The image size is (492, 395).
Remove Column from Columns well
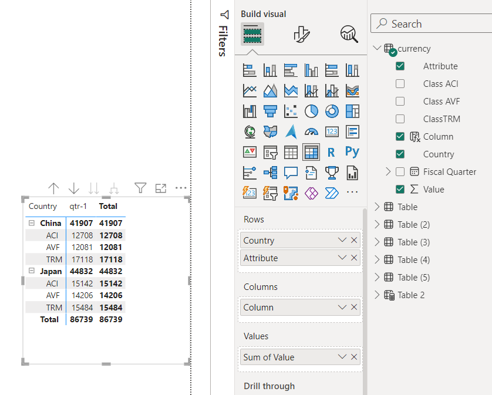coord(354,307)
